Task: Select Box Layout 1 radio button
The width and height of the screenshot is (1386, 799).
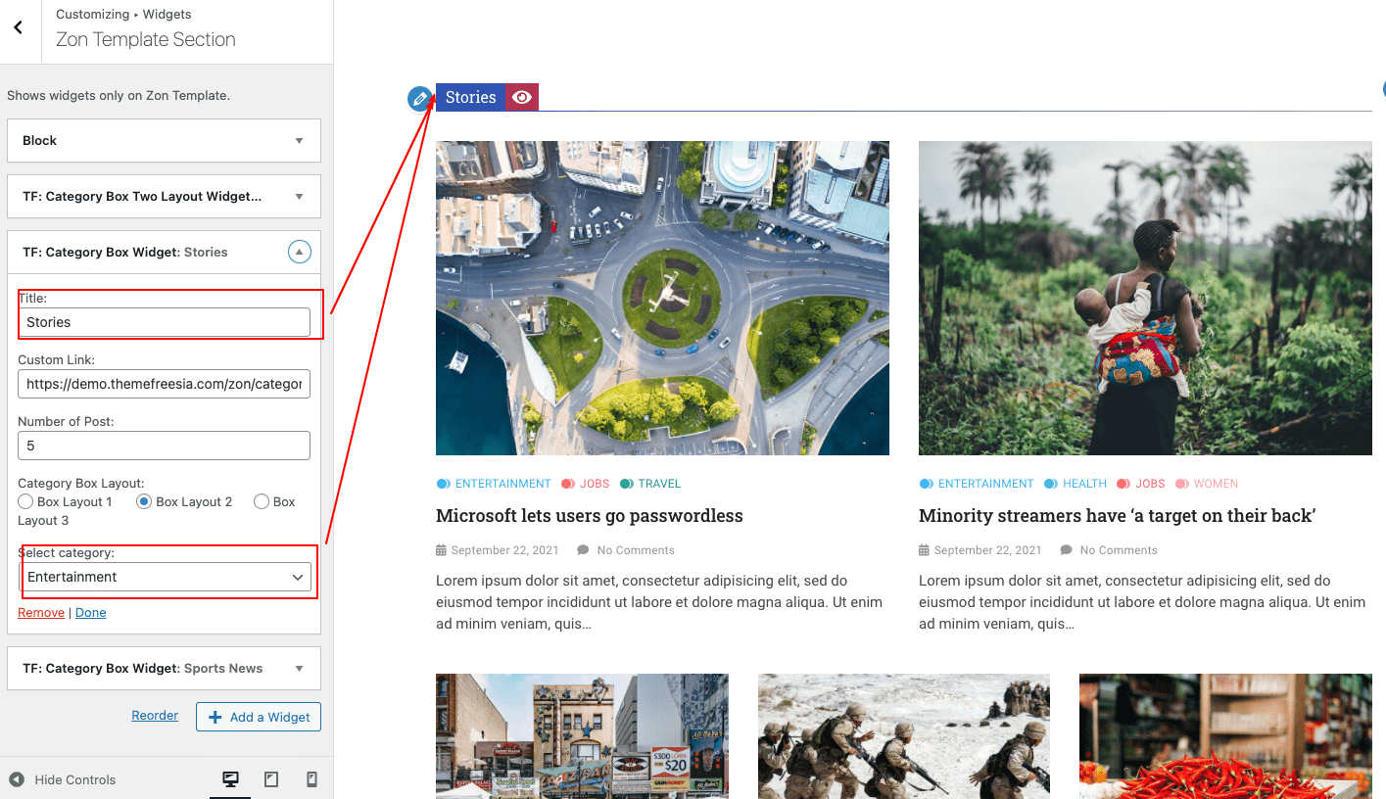Action: [x=25, y=501]
